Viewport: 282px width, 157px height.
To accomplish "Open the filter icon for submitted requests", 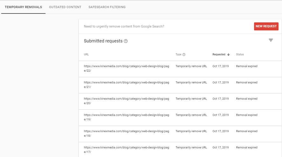I will pos(271,40).
